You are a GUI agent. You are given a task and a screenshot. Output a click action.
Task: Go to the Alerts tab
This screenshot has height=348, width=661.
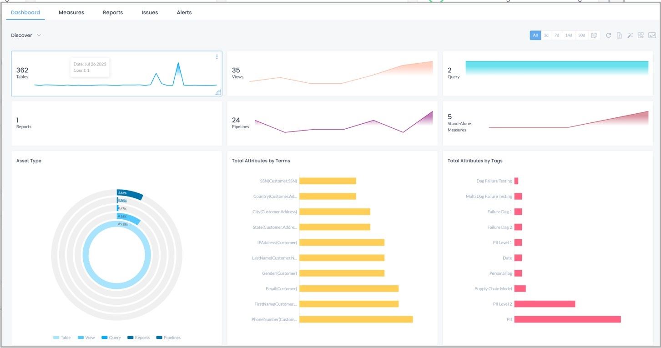[184, 13]
